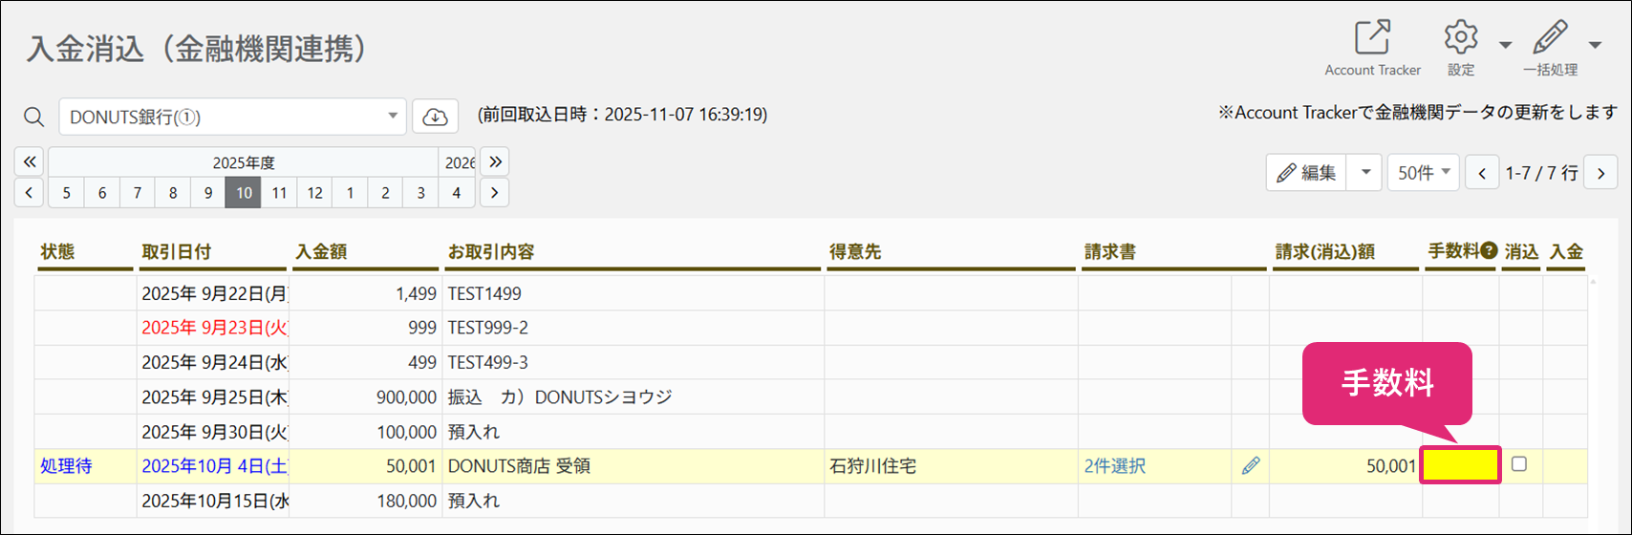Jump to previous fiscal year double-arrow
The width and height of the screenshot is (1632, 535).
click(30, 161)
